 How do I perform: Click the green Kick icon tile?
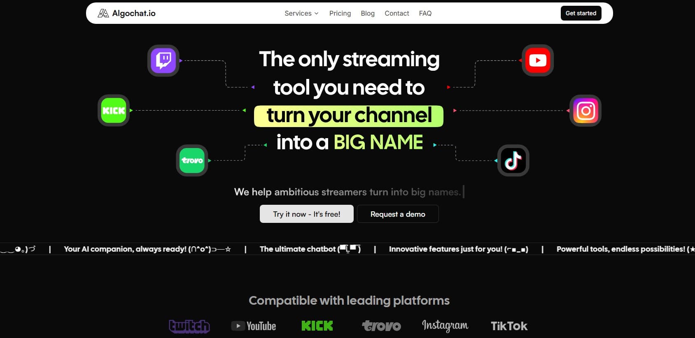tap(114, 111)
